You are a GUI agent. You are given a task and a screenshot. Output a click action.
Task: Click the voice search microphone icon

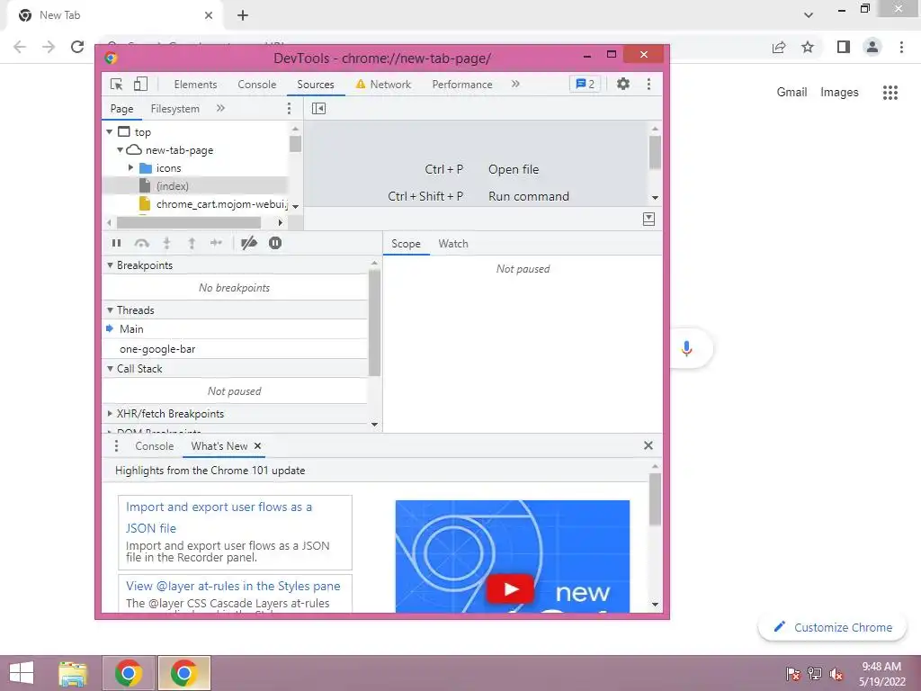[686, 348]
